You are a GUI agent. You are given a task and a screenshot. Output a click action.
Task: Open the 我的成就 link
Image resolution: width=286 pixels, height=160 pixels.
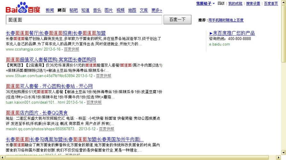(x=235, y=4)
